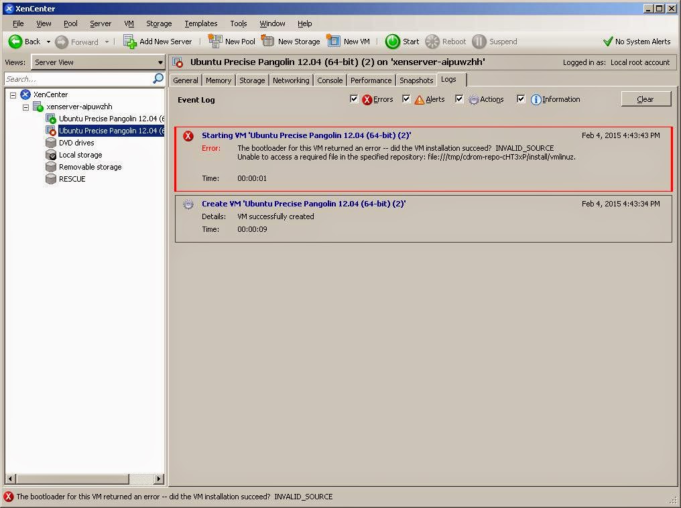This screenshot has height=508, width=681.
Task: Click the Clear button in Event Log
Action: pyautogui.click(x=646, y=99)
